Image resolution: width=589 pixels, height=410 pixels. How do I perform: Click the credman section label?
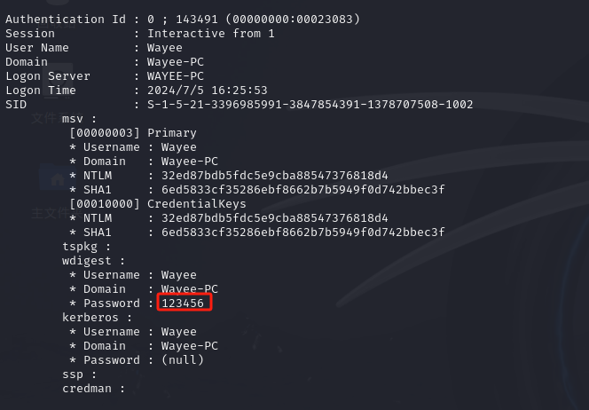click(x=93, y=389)
